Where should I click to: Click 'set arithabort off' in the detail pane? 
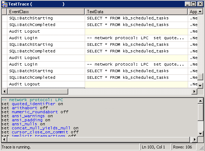pyautogui.click(x=25, y=108)
